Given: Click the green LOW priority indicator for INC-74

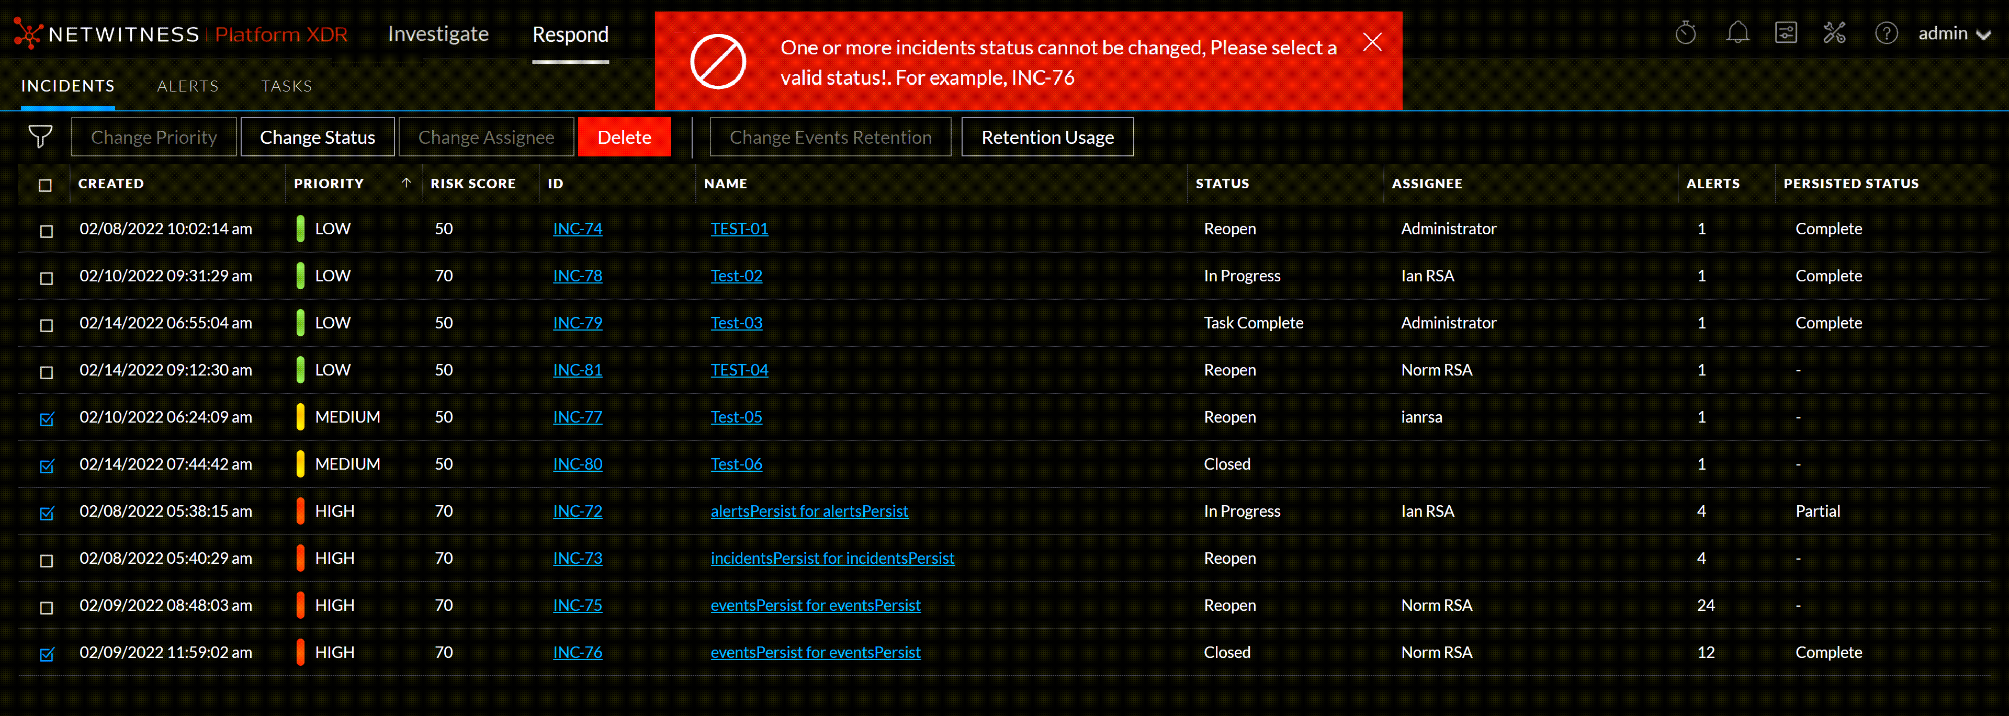Looking at the screenshot, I should click(300, 228).
